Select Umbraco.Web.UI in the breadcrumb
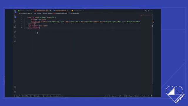The height and width of the screenshot is (106, 188). [x=27, y=14]
